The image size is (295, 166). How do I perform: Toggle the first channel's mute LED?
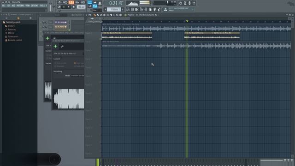(x=41, y=23)
